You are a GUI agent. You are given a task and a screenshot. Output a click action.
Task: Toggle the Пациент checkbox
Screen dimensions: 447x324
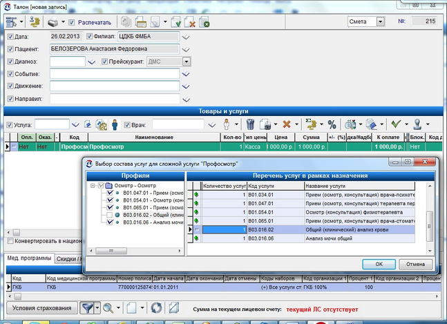[10, 49]
